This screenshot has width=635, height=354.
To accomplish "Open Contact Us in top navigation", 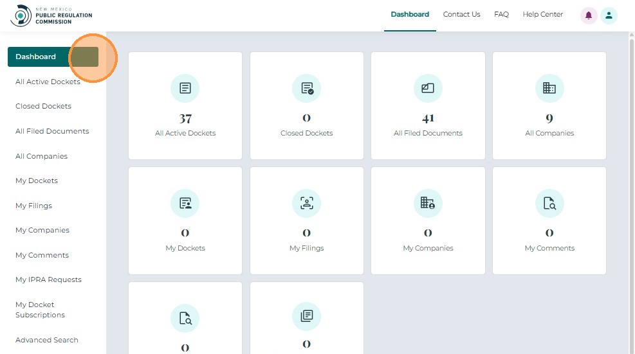I will 461,15.
